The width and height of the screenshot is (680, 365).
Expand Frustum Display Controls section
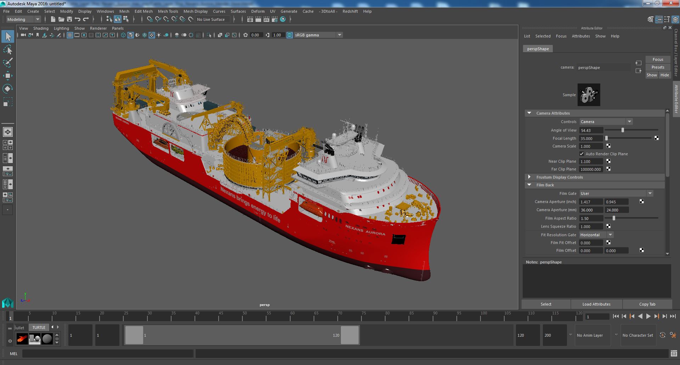click(529, 177)
